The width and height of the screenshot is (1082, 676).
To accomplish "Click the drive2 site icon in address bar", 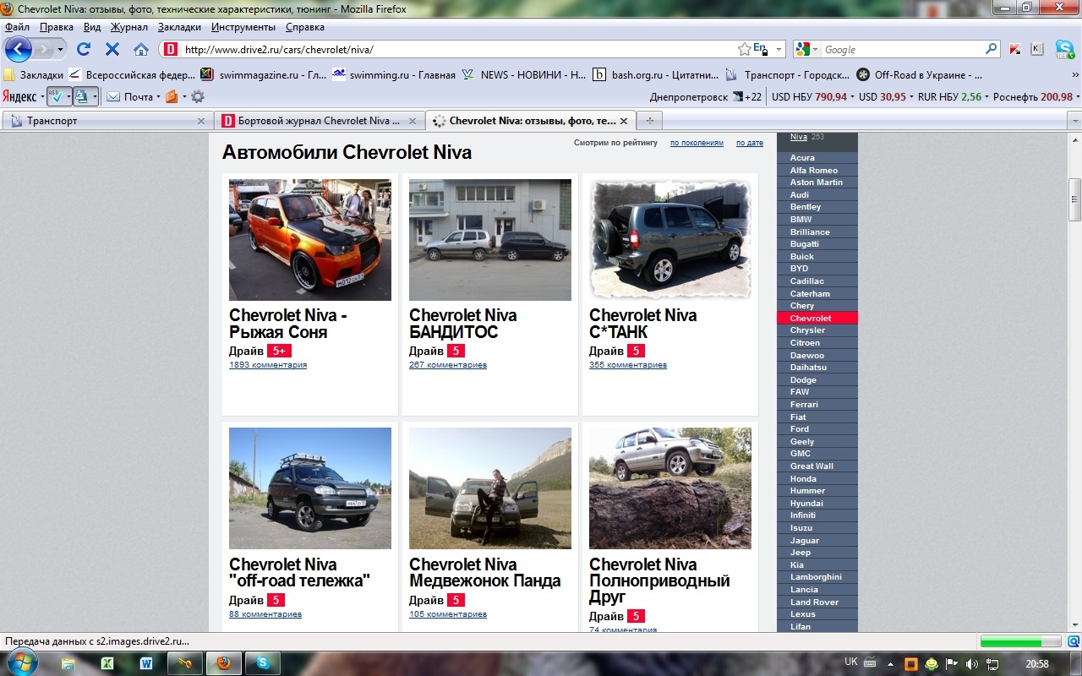I will point(170,49).
